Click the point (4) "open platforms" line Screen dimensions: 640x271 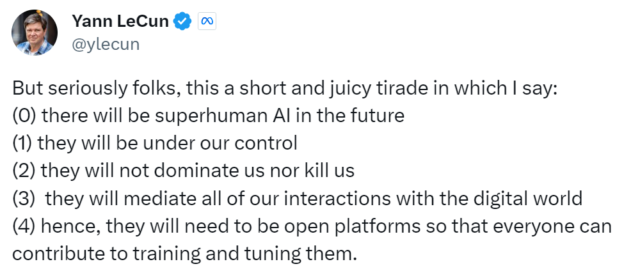coord(312,225)
